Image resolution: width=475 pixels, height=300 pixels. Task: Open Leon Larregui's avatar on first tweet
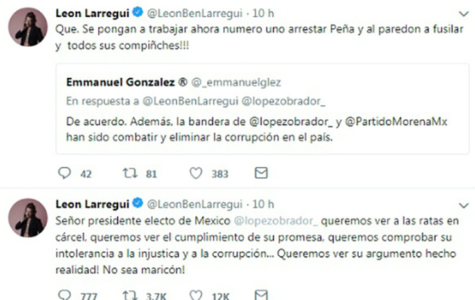pyautogui.click(x=26, y=27)
